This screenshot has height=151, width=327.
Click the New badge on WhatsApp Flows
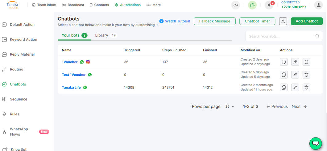click(x=44, y=132)
